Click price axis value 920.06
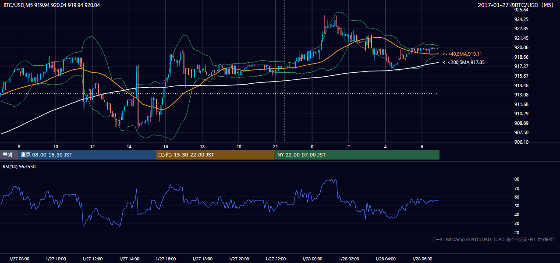Screen dimensions: 560x263 point(521,48)
